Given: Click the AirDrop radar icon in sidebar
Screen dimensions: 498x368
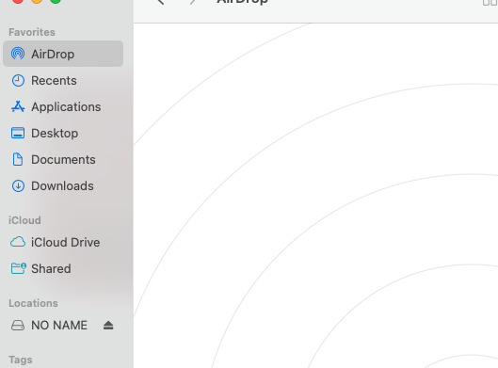Looking at the screenshot, I should pos(18,54).
